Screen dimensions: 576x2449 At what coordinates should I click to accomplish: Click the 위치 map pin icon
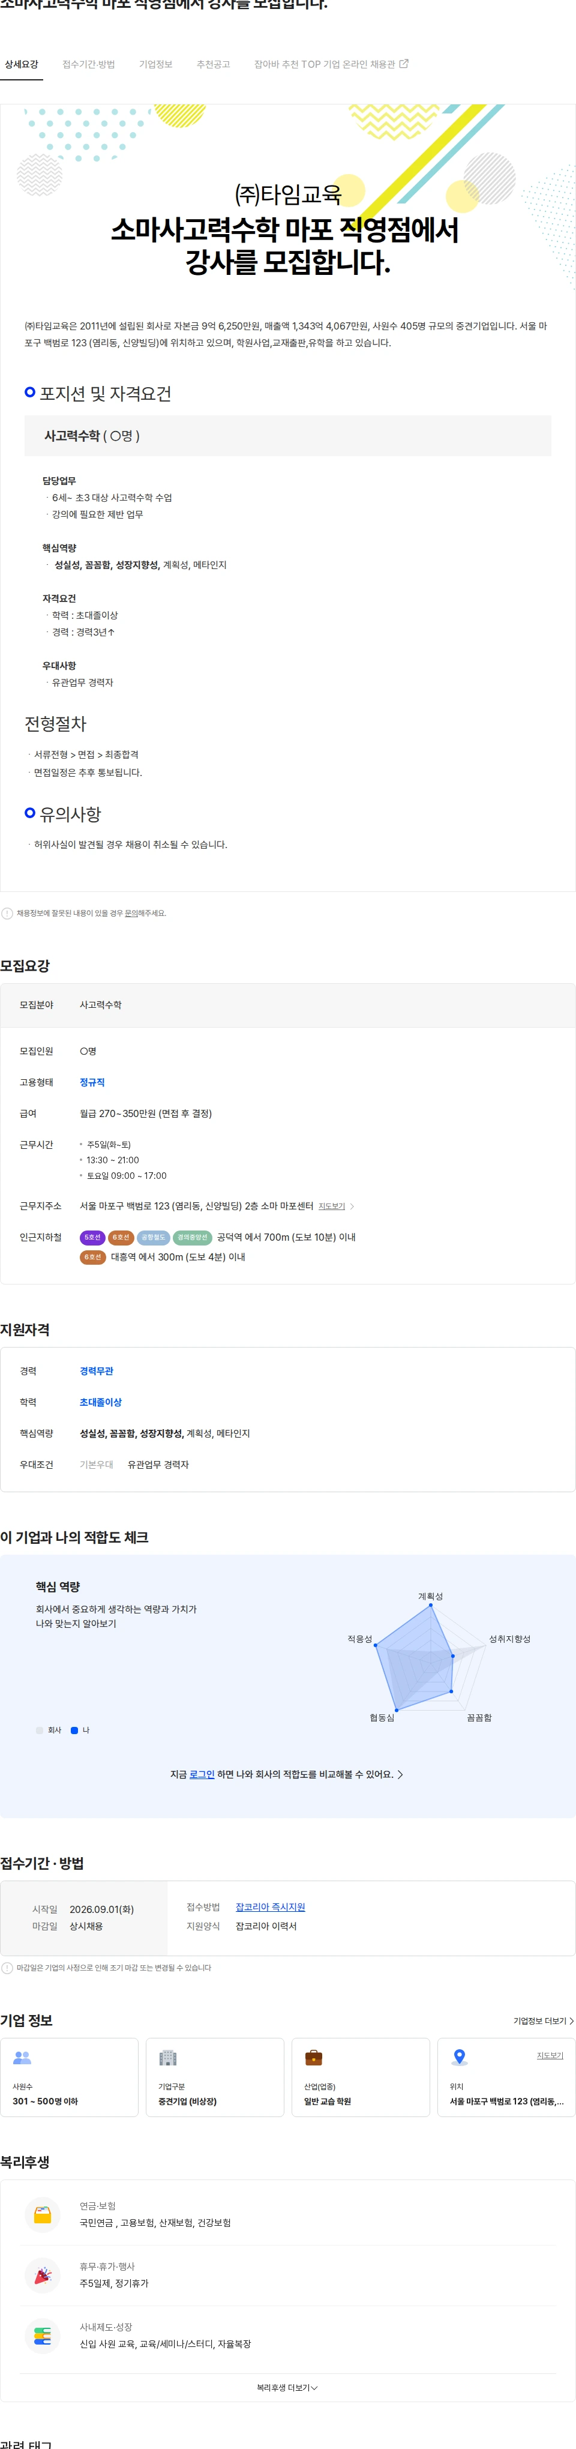coord(459,2057)
